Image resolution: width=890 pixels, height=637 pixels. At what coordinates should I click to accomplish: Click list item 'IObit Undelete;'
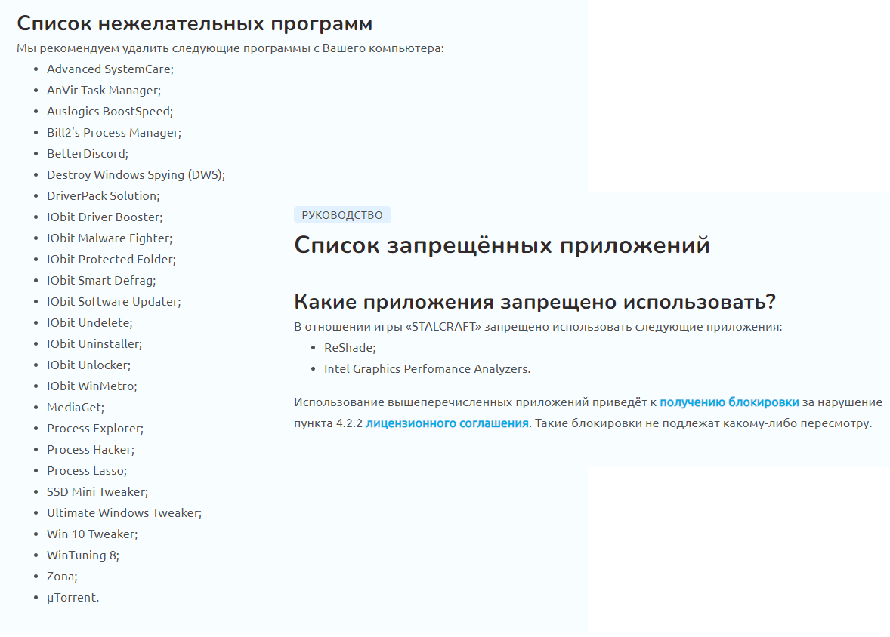(90, 323)
